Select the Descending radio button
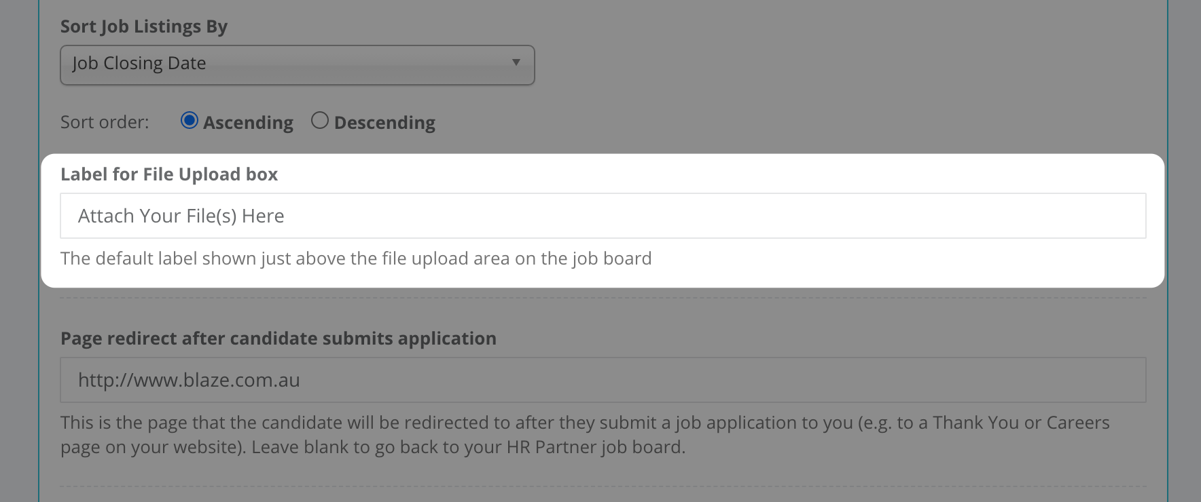This screenshot has height=502, width=1201. coord(320,121)
